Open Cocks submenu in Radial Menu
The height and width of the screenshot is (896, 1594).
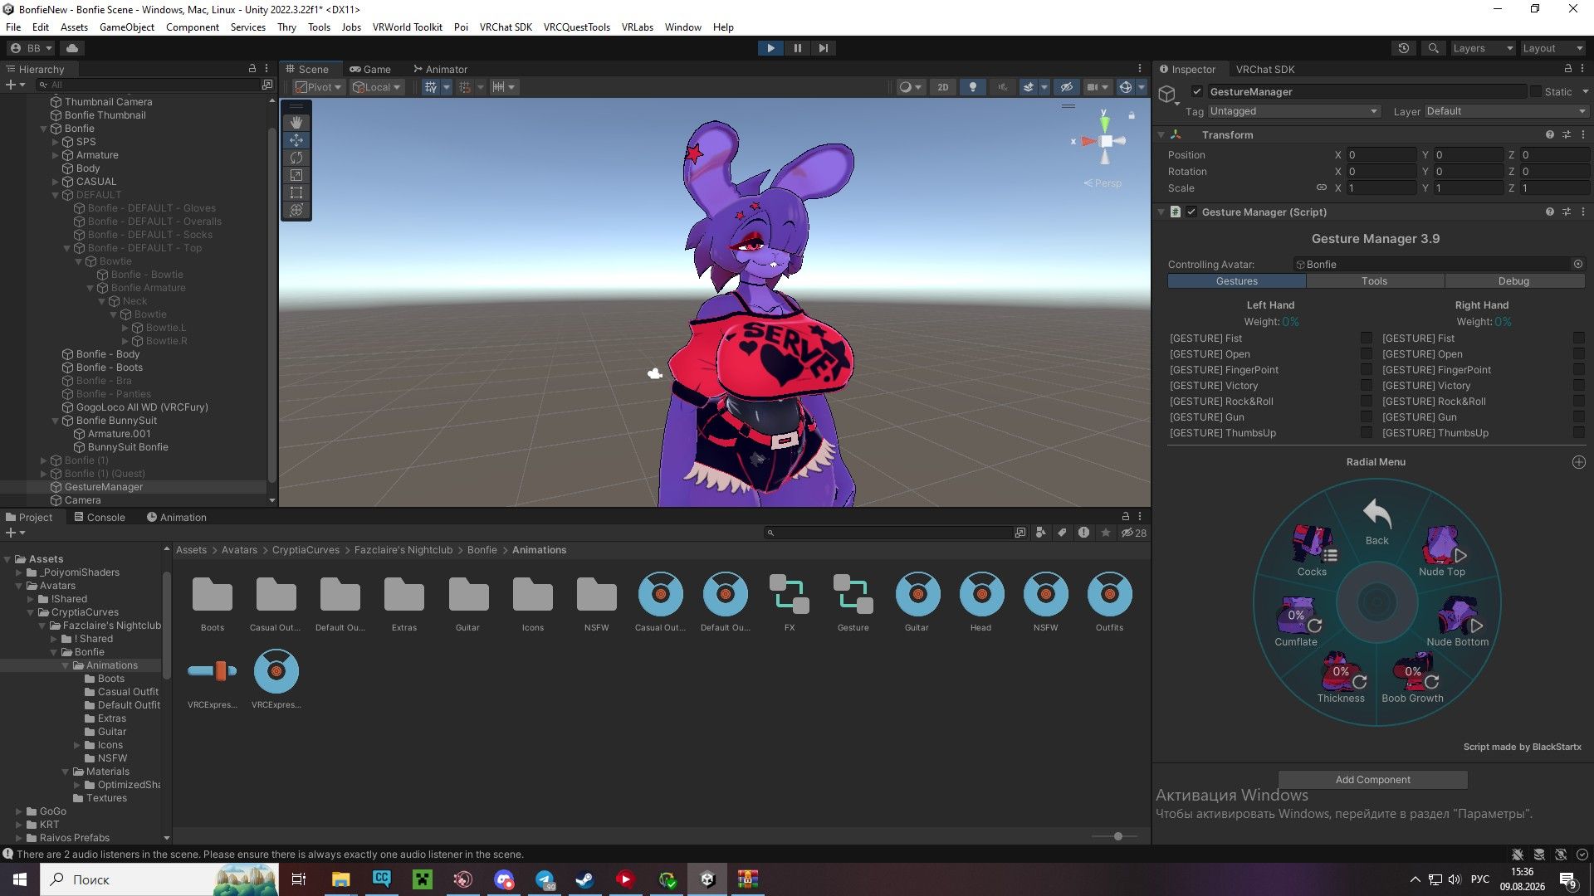pyautogui.click(x=1312, y=550)
